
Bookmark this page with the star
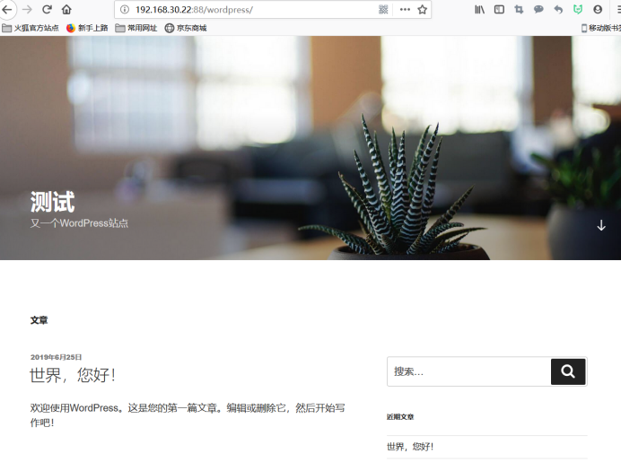click(x=422, y=10)
